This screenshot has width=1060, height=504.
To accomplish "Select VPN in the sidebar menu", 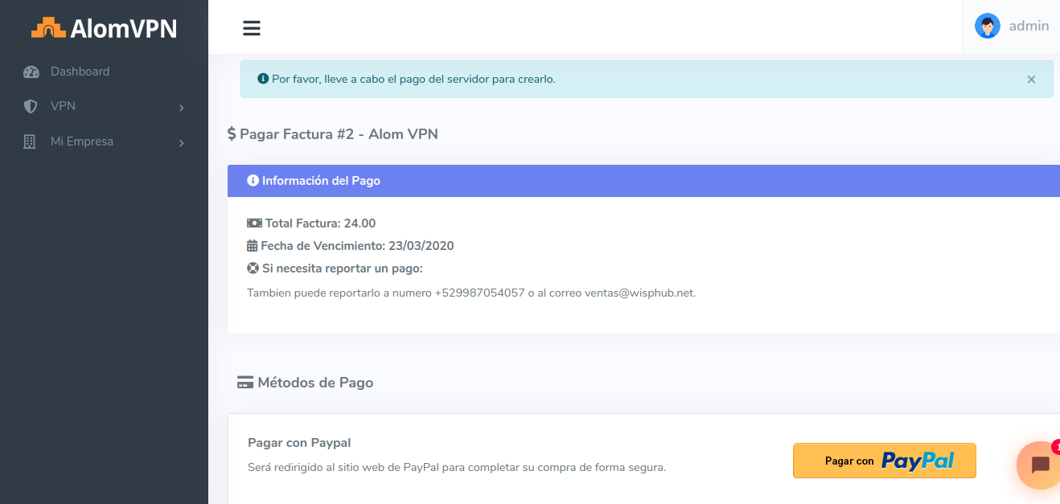I will tap(63, 106).
